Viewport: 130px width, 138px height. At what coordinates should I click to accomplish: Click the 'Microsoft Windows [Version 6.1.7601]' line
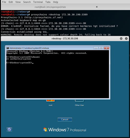29,51
